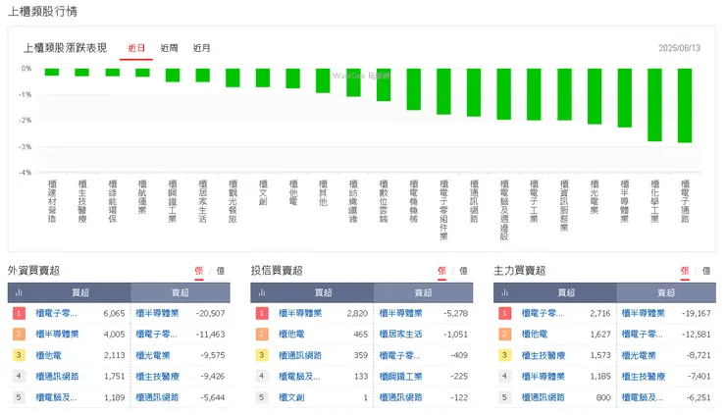Click the -19,167 value in 主力 賣超
Image resolution: width=726 pixels, height=415 pixels.
coord(696,314)
